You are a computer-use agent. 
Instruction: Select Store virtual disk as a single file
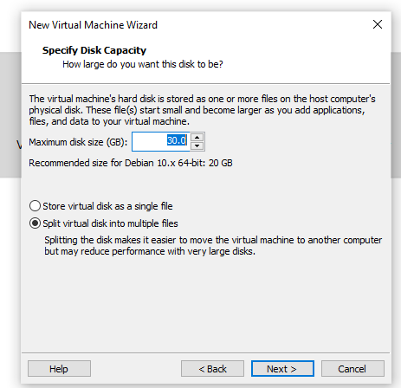(x=35, y=206)
